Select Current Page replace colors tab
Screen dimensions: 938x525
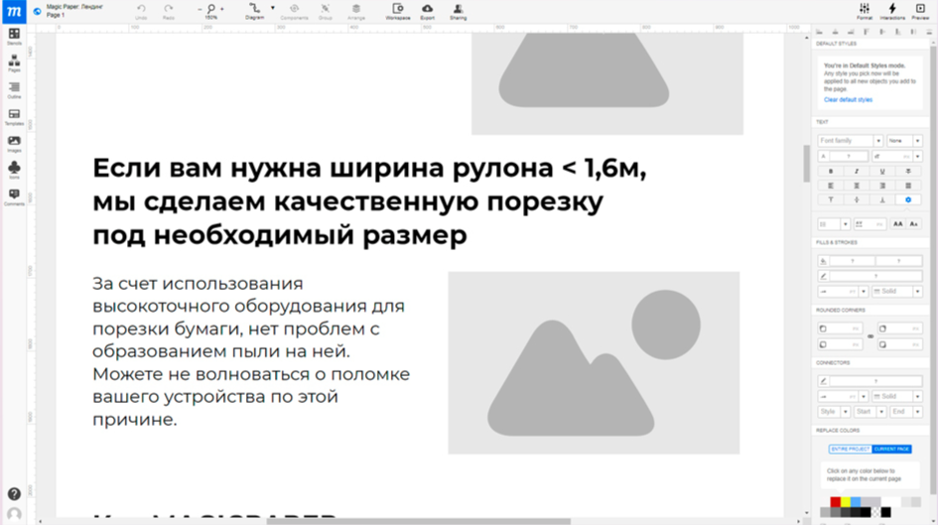pos(891,450)
